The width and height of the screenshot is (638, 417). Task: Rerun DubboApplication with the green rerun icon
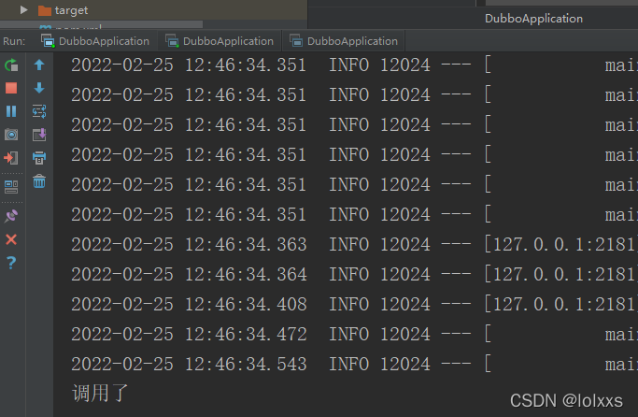point(11,65)
